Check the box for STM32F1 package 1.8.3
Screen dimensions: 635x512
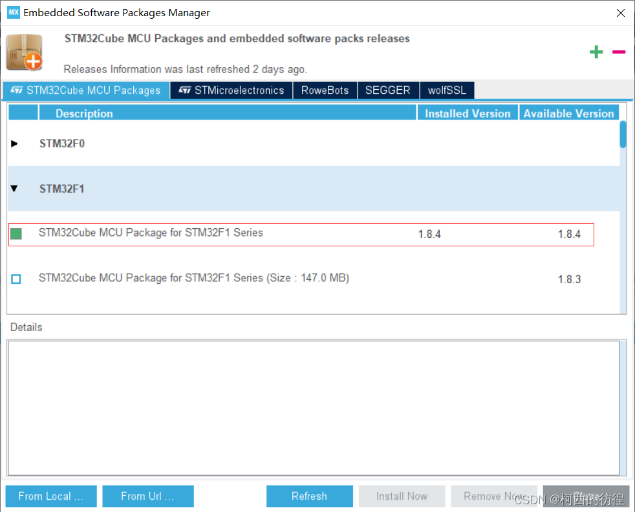click(x=16, y=279)
